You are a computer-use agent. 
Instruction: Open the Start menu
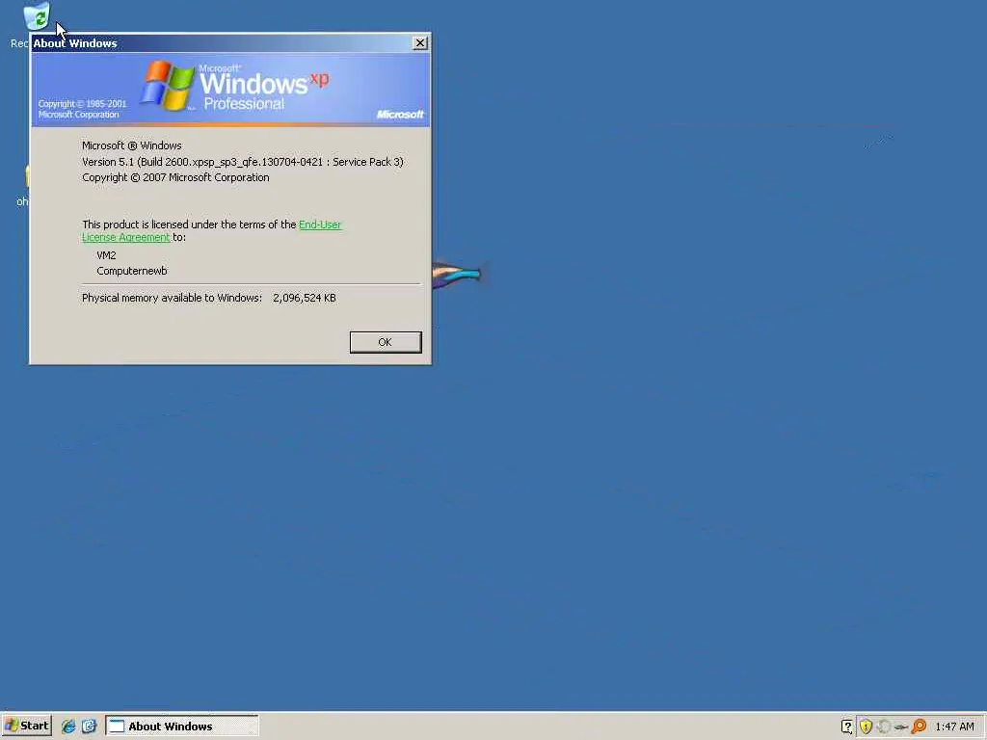26,726
